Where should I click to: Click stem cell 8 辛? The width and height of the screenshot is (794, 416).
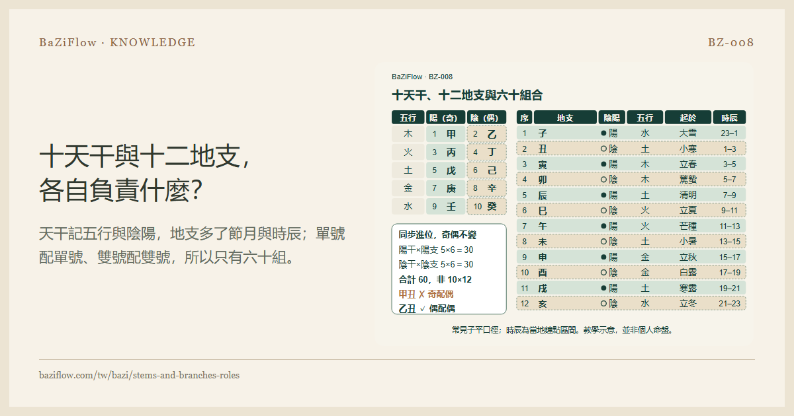[487, 188]
